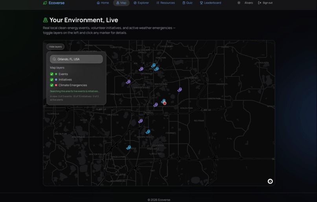Click the 'RIO PINAR' map label
Image resolution: width=317 pixels, height=202 pixels.
pyautogui.click(x=199, y=121)
